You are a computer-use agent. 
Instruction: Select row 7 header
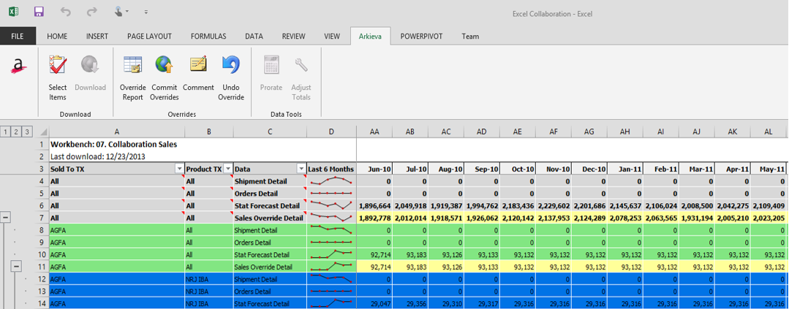[x=41, y=218]
